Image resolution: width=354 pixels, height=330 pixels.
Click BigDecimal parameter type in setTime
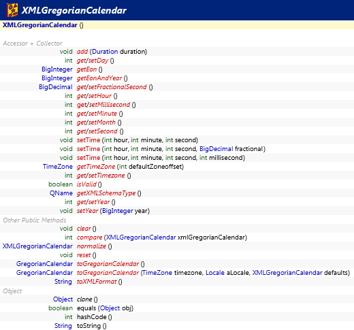(216, 149)
